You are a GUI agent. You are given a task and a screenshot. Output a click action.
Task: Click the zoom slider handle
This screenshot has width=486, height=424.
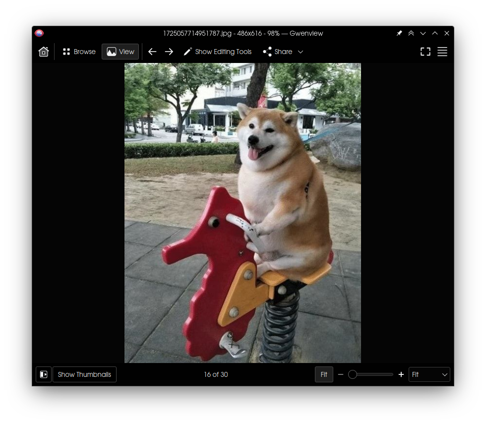pos(353,374)
